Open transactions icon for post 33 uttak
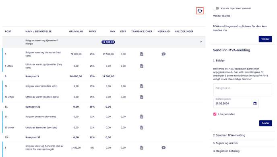 142,128
